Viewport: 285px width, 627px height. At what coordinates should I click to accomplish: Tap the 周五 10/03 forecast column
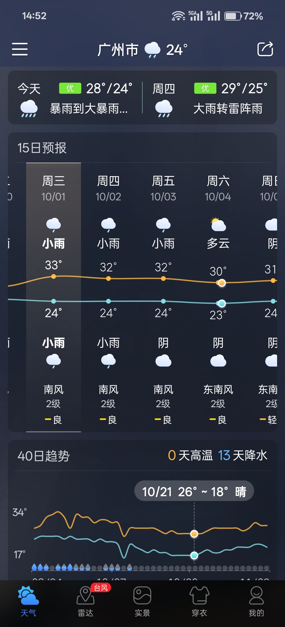click(163, 297)
